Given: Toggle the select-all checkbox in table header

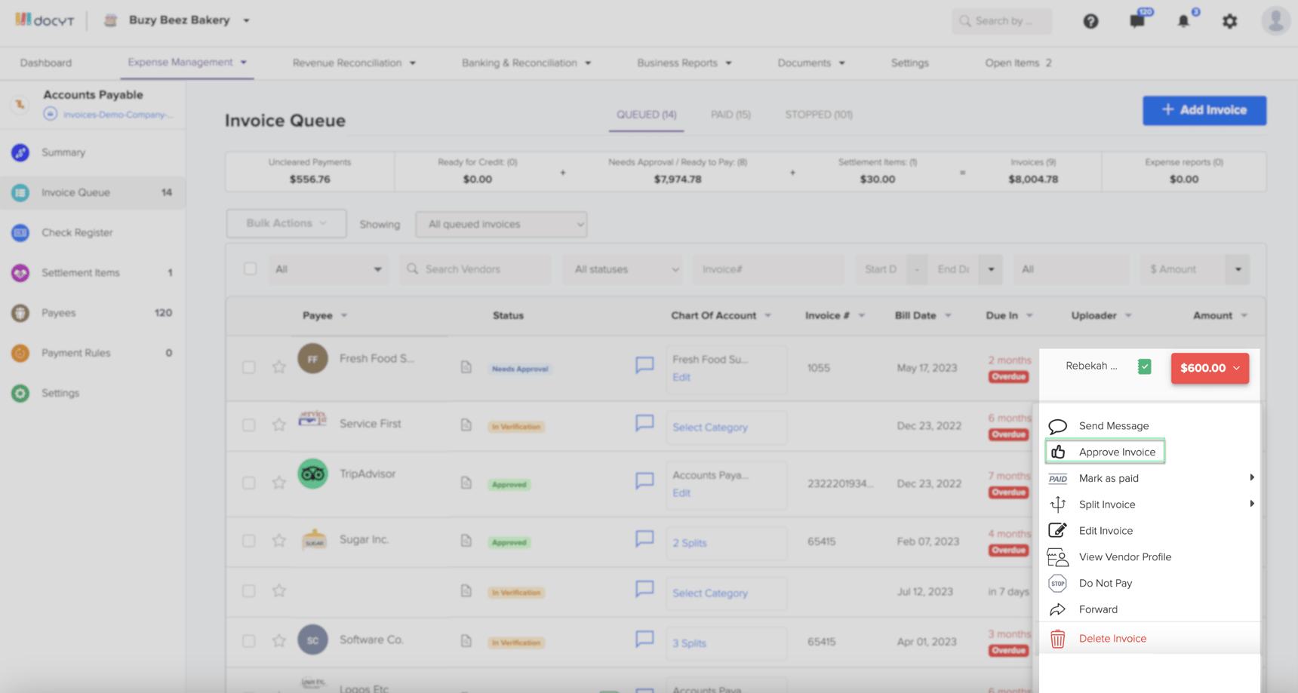Looking at the screenshot, I should coord(249,268).
